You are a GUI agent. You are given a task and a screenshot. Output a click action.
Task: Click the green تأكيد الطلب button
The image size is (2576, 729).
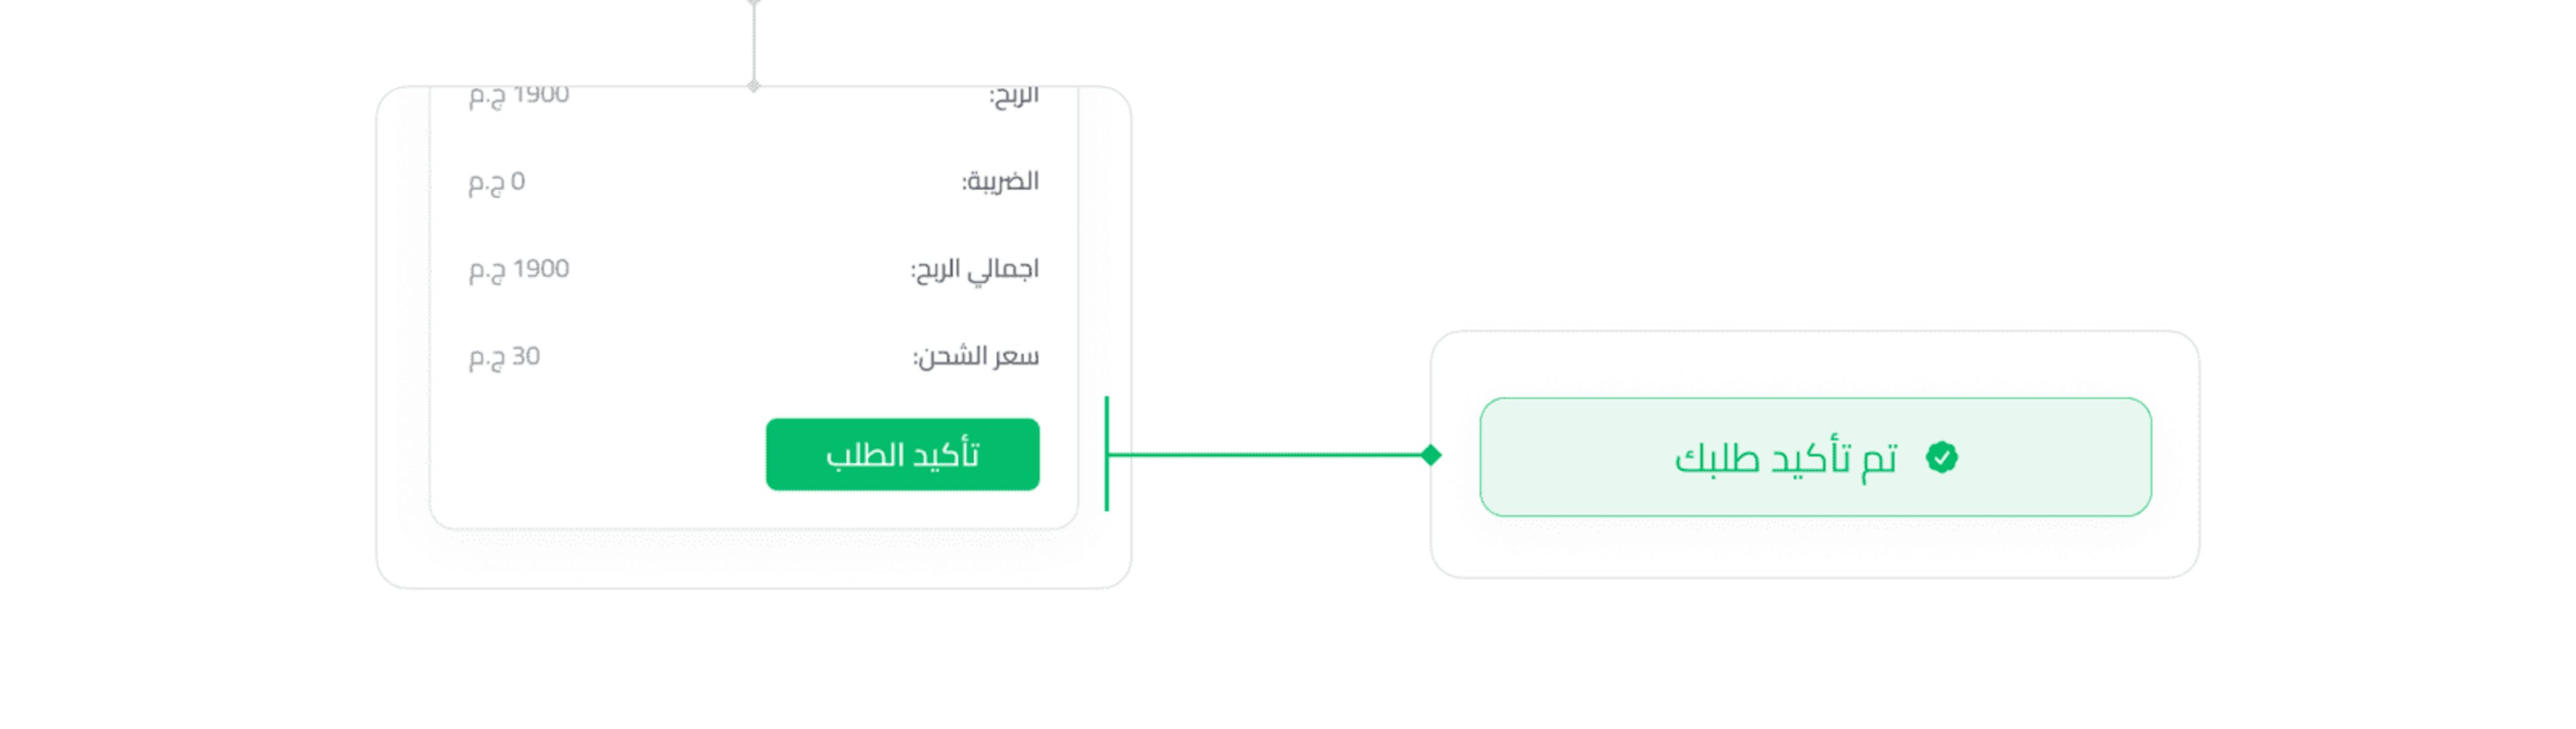pos(902,455)
